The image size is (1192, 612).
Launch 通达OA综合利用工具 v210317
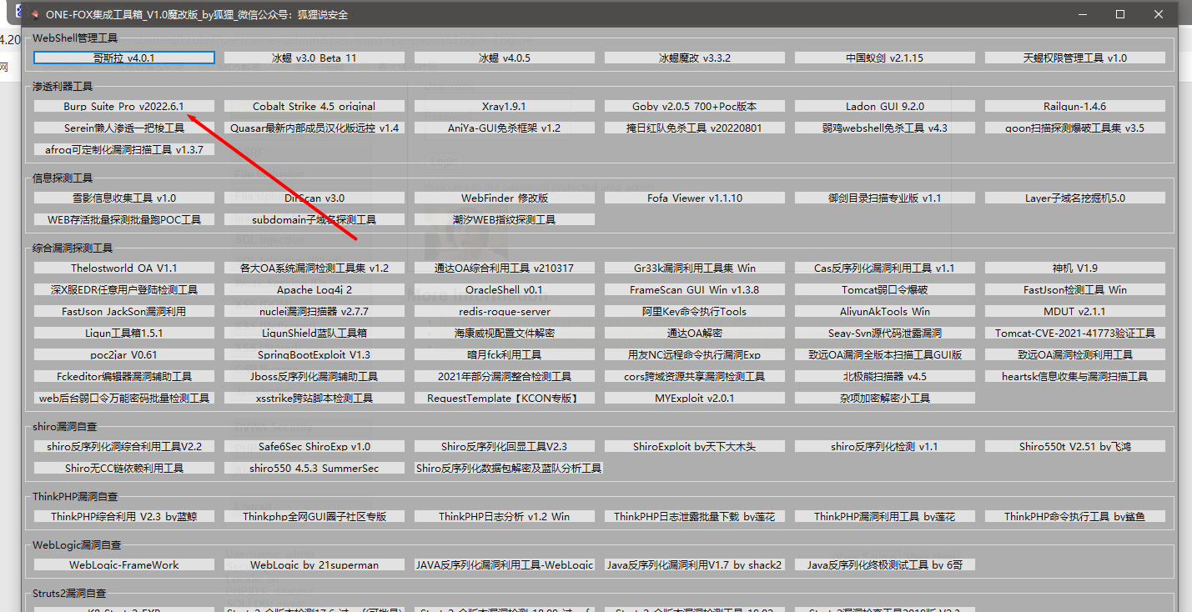click(x=505, y=268)
